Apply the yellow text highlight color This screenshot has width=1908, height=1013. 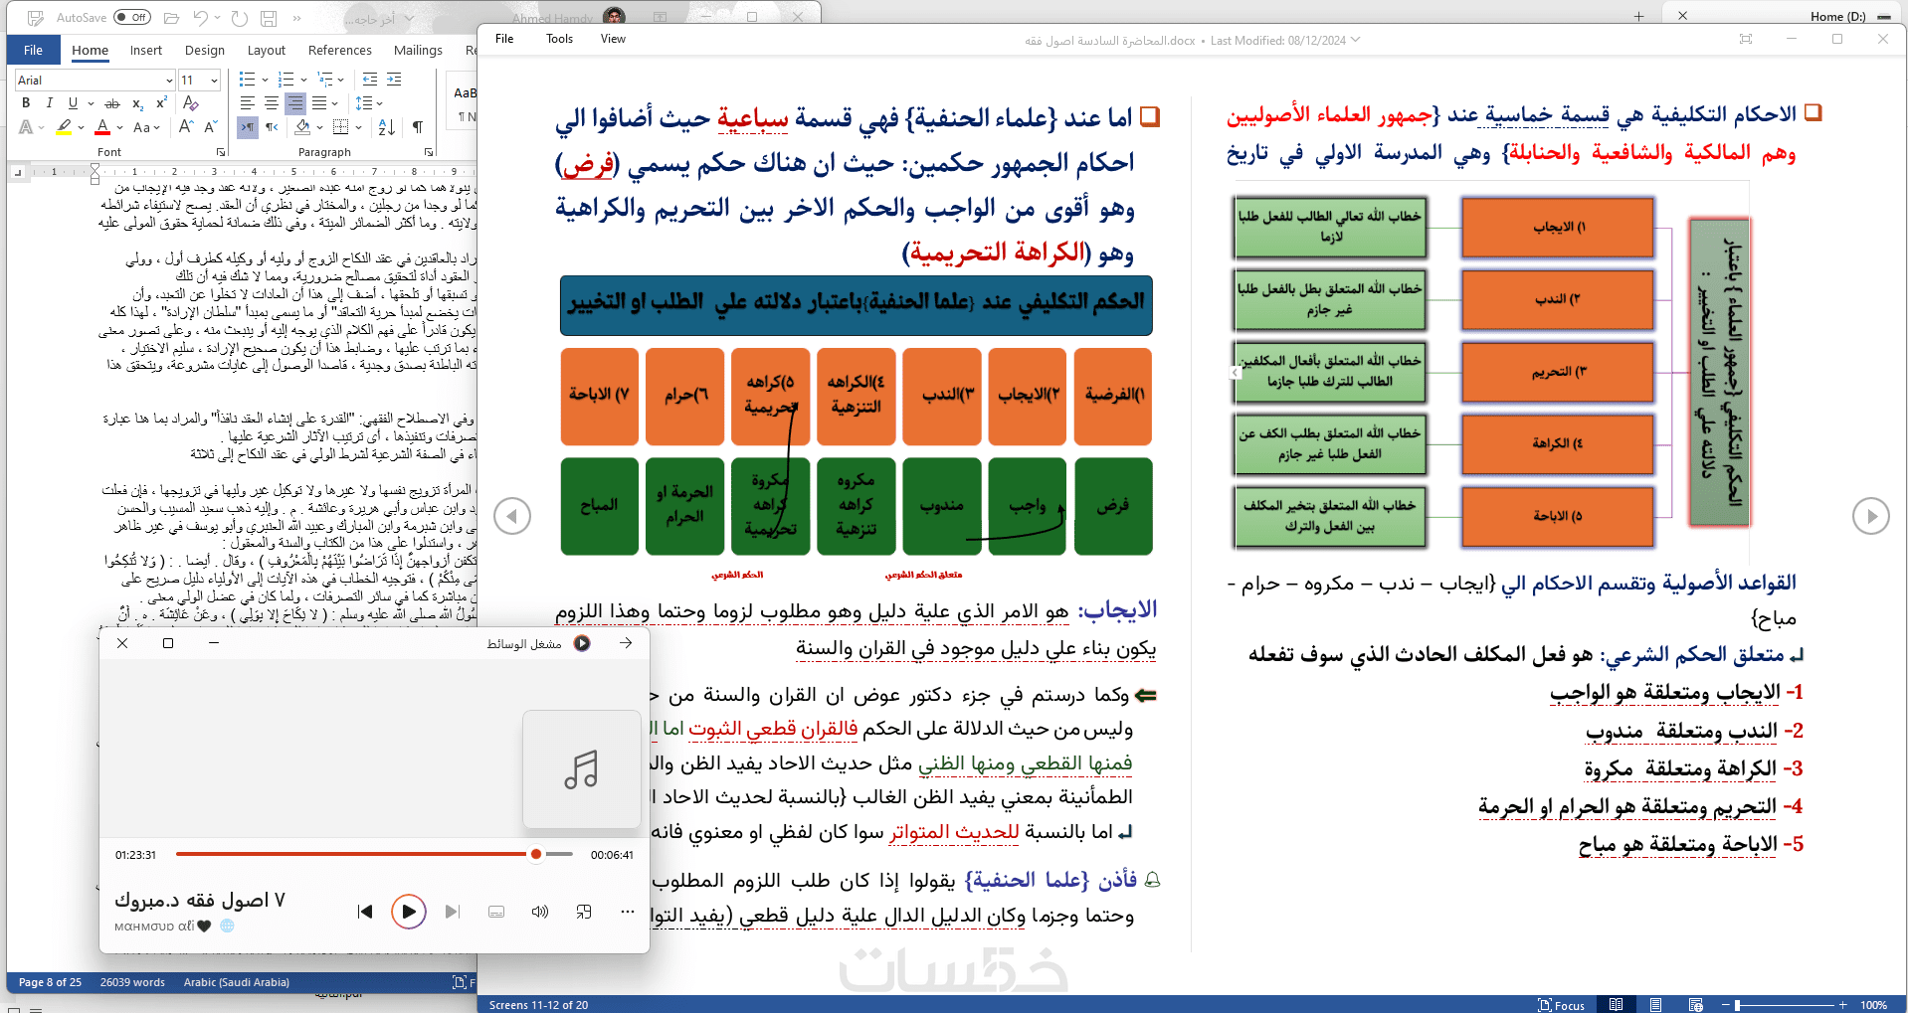click(x=64, y=127)
